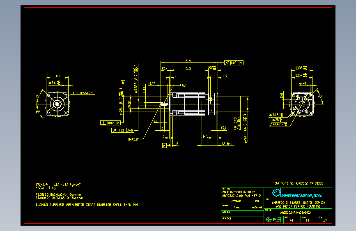Click the 4-M5 thread callout
356x231 pixels.
(x=303, y=84)
